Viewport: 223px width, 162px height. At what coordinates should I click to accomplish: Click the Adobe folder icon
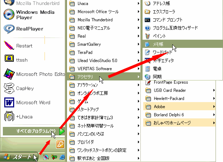[148, 107]
